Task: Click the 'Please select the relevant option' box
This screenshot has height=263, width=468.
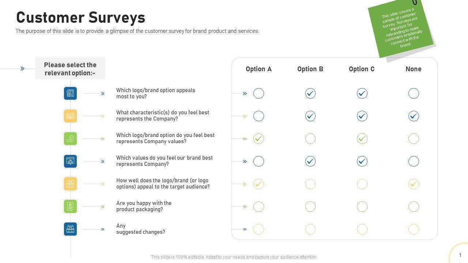Action: 70,69
